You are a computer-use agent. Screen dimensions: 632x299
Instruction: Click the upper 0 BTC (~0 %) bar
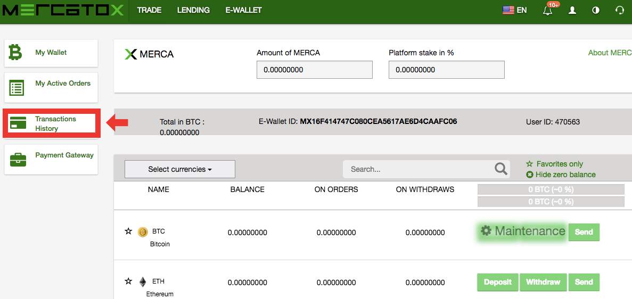551,189
